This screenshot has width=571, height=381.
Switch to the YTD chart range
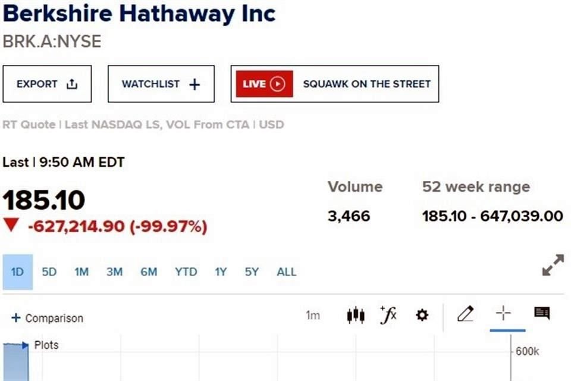click(x=186, y=271)
